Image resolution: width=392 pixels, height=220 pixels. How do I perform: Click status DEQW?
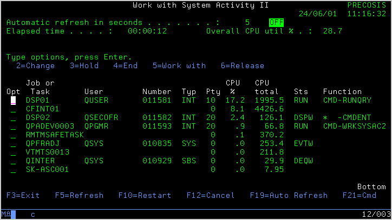[x=303, y=161]
